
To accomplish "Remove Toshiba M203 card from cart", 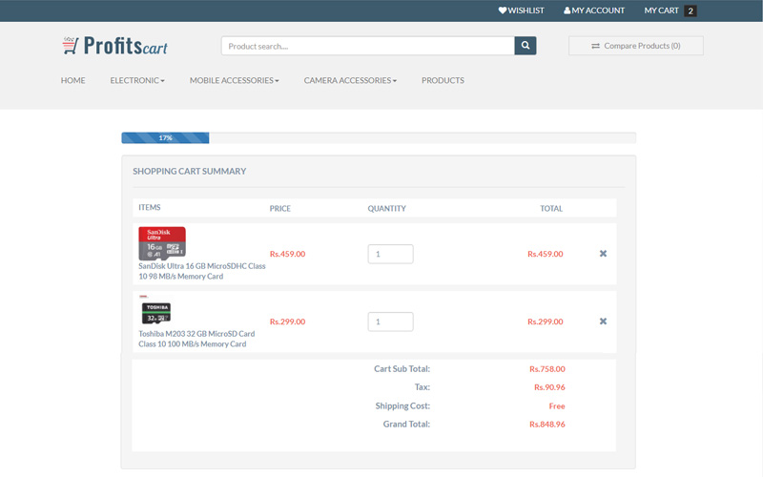I will pos(603,321).
